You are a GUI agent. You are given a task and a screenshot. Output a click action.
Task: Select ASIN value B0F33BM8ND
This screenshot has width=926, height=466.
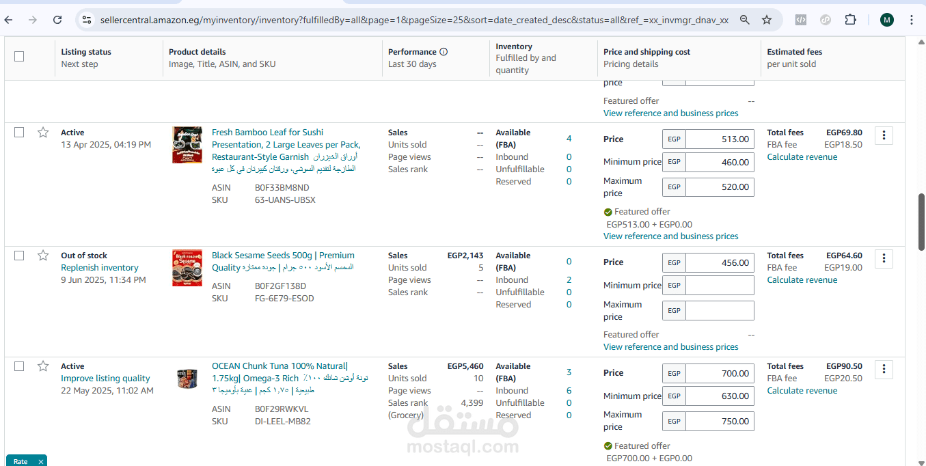coord(282,188)
